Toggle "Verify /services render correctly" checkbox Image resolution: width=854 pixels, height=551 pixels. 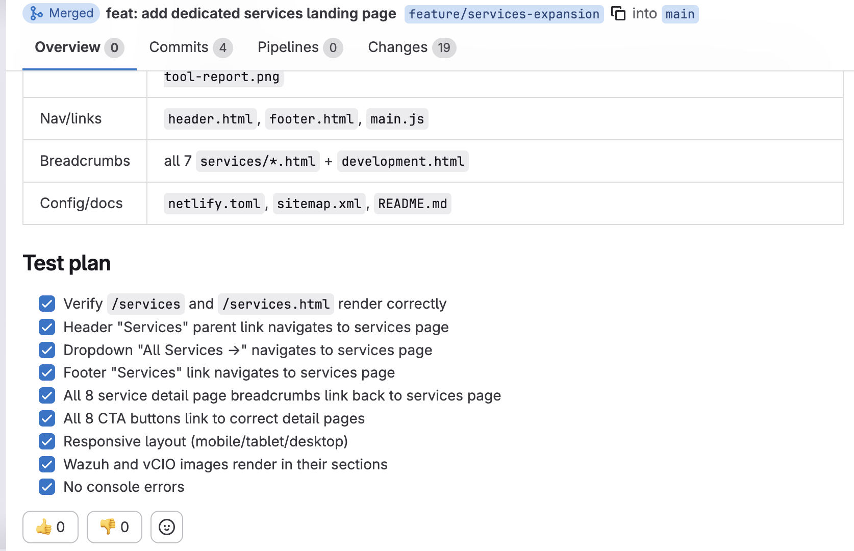coord(46,304)
